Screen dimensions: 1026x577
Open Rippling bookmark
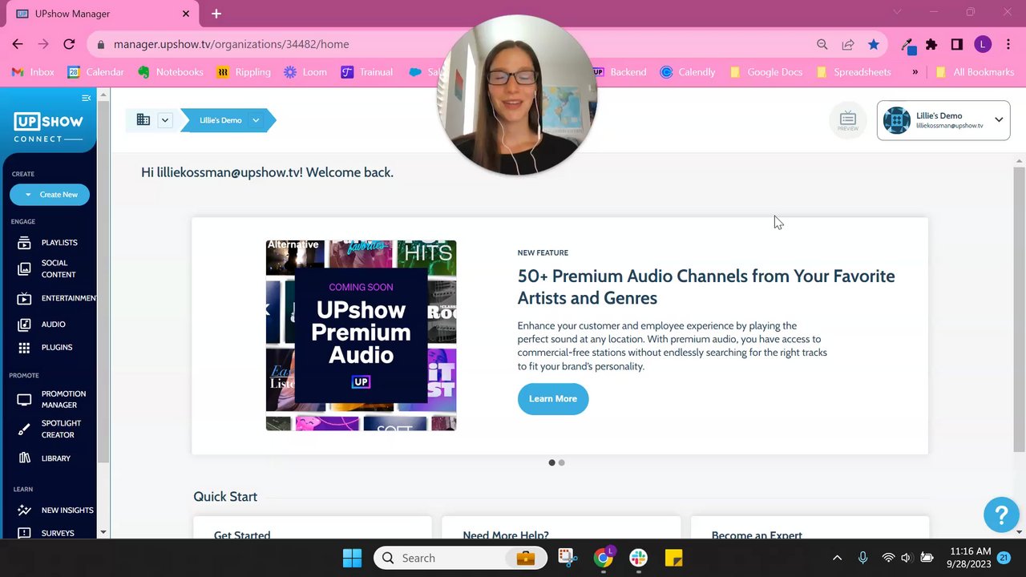[244, 71]
